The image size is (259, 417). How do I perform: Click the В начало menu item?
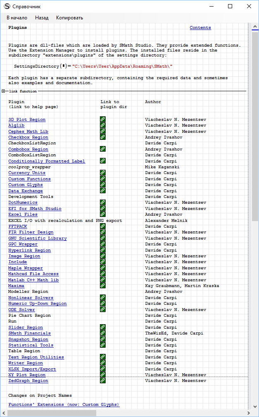[x=17, y=18]
